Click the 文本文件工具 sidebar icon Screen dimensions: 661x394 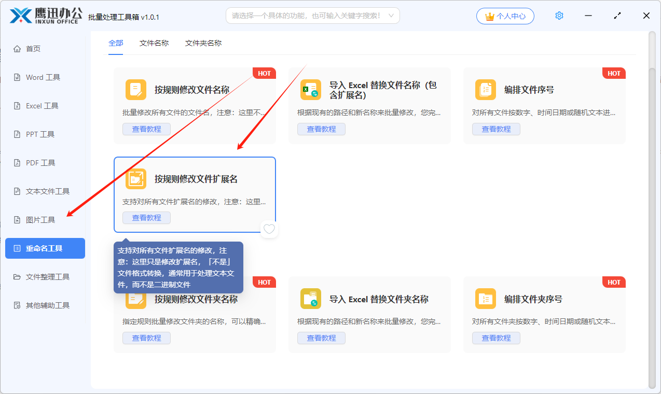(x=17, y=191)
